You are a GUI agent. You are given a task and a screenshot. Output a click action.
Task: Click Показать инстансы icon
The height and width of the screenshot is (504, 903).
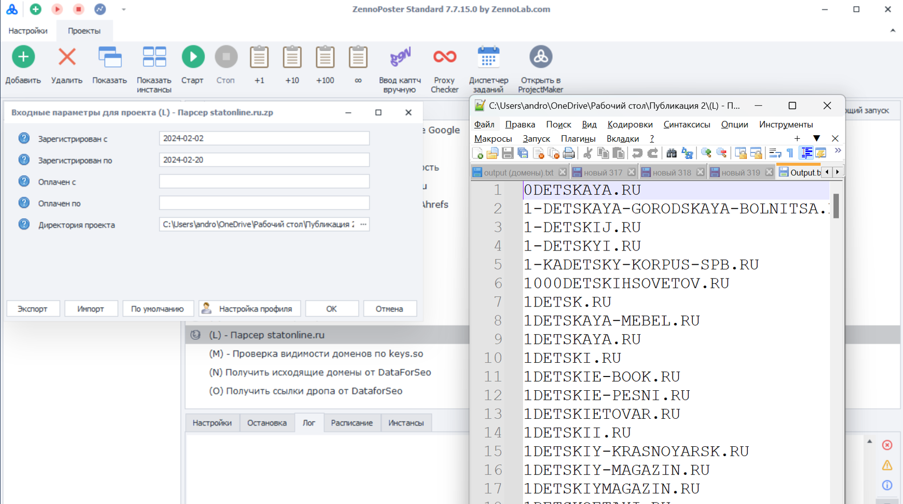154,57
